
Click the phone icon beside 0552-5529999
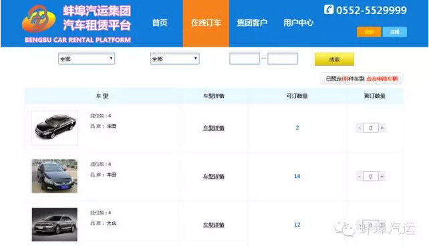pyautogui.click(x=329, y=9)
